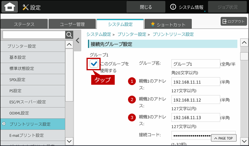
Task: Click the main panel up arrow
Action: click(244, 43)
